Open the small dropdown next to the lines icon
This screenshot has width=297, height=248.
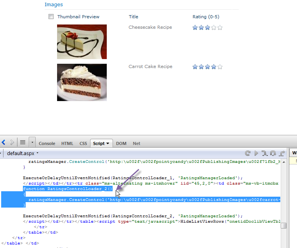[32, 142]
